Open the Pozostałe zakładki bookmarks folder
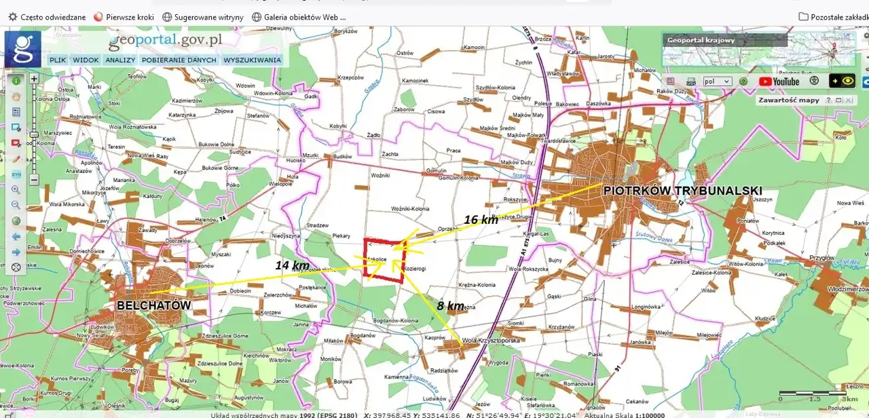 tap(832, 16)
